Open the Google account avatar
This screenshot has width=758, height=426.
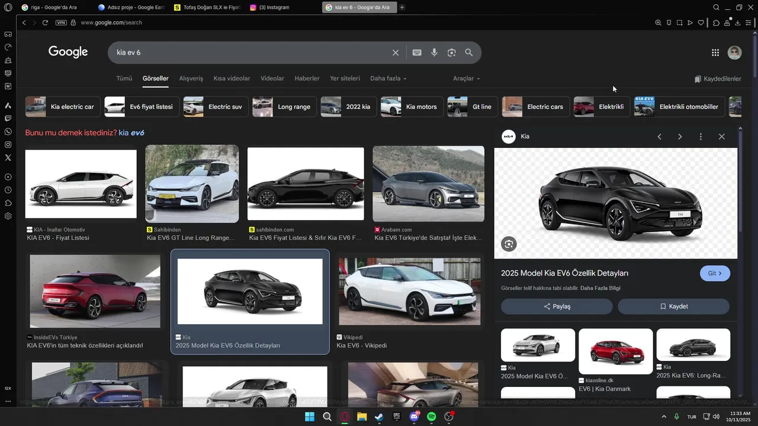tap(734, 53)
